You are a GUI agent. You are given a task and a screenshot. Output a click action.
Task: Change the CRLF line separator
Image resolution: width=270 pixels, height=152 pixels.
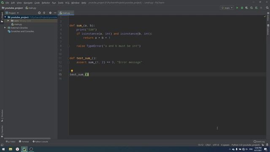(208, 145)
